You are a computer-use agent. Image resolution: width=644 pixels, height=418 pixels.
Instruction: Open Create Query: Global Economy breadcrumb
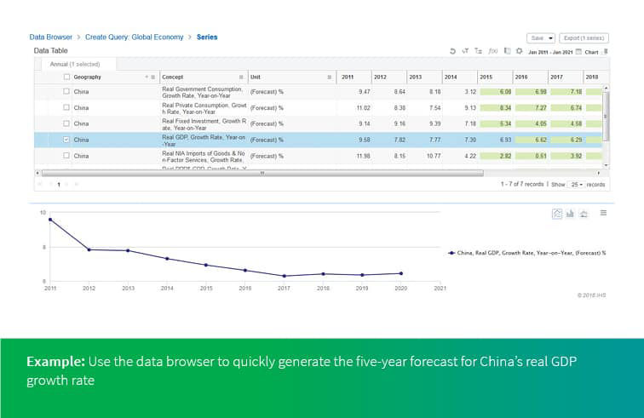click(x=135, y=37)
